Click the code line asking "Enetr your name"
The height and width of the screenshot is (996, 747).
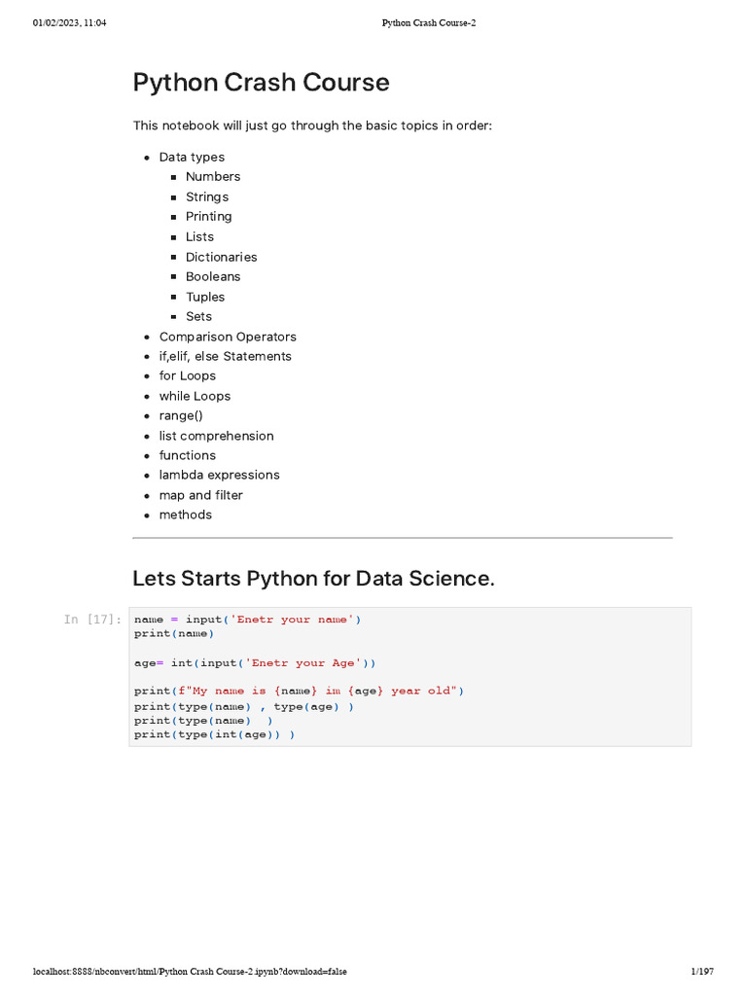point(247,620)
